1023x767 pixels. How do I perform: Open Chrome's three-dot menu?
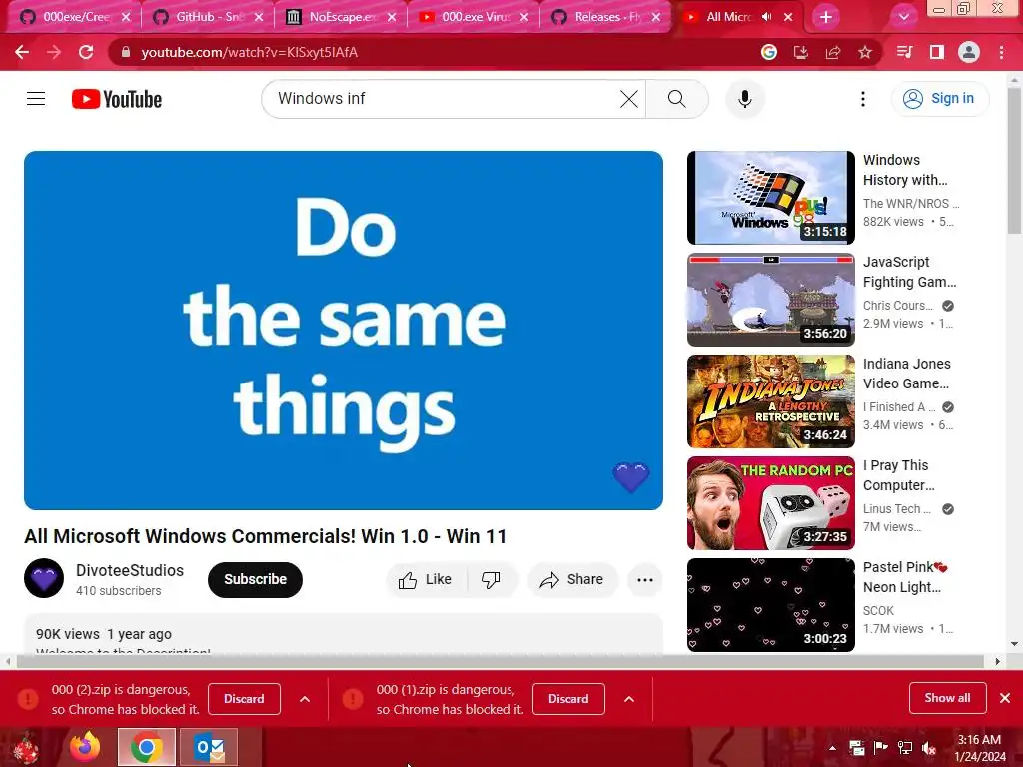pos(1001,52)
